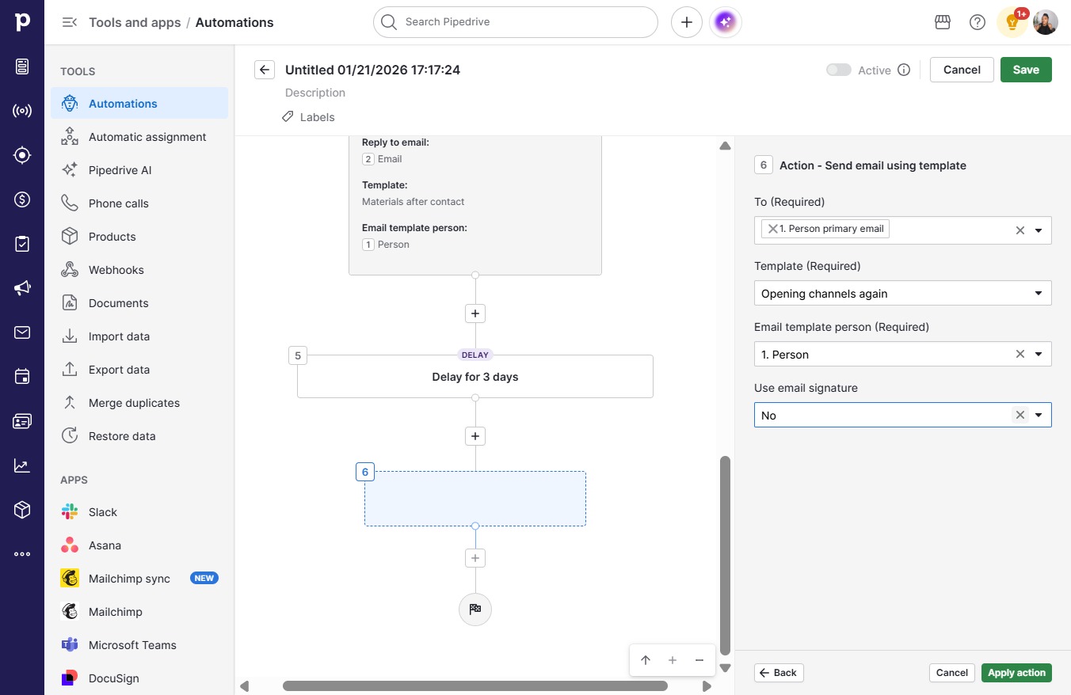This screenshot has width=1071, height=695.
Task: Open Campaigns megaphone icon in sidebar
Action: point(22,288)
